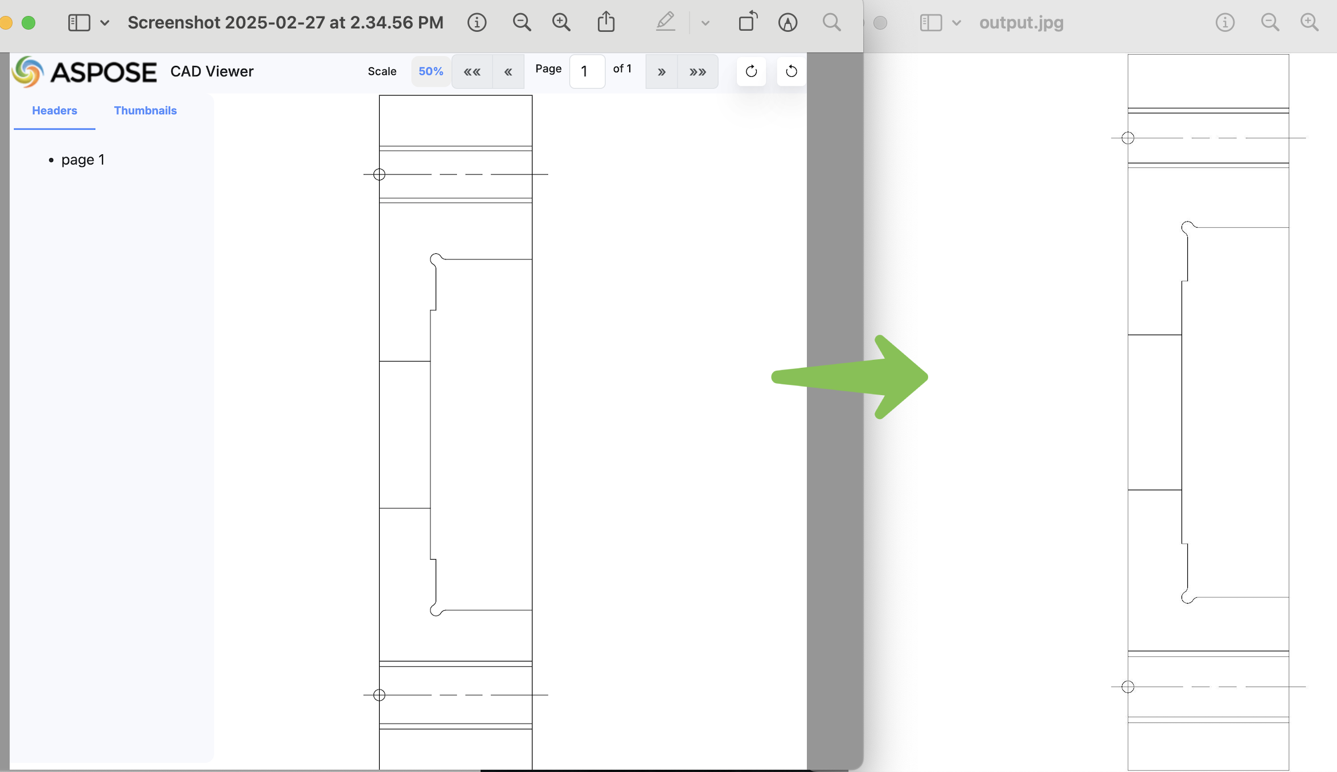Click the Share icon in Preview toolbar
The image size is (1337, 772).
coord(606,23)
